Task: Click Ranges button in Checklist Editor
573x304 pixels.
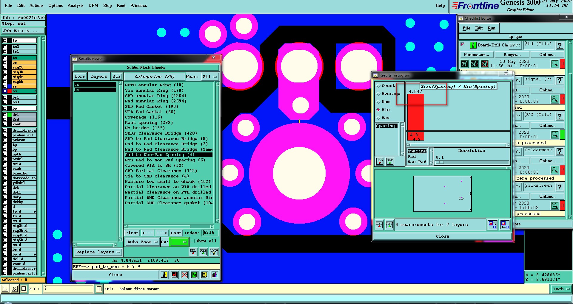Action: [512, 55]
